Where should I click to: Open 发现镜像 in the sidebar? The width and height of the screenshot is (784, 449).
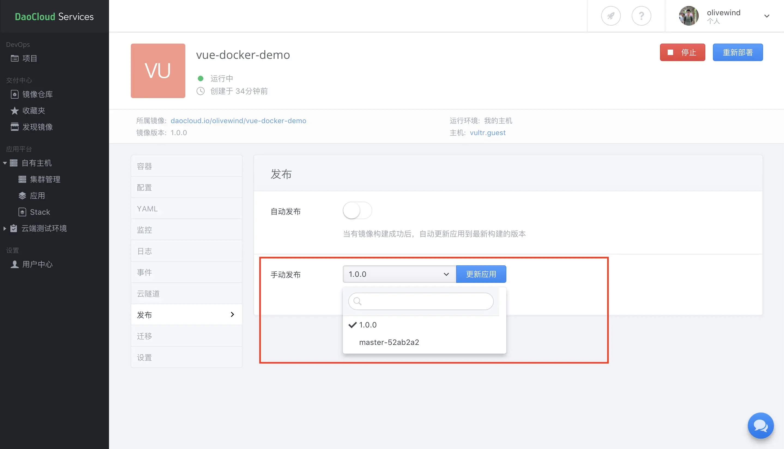[37, 127]
